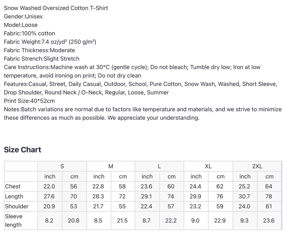Click the Size Chart heading

(x=22, y=150)
